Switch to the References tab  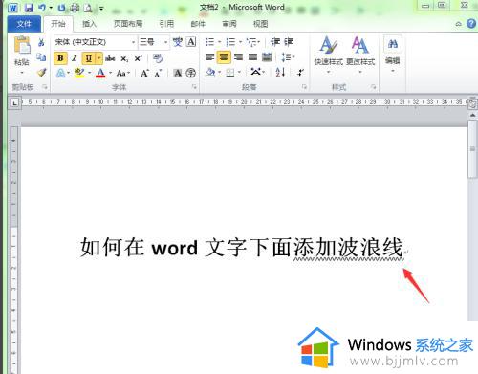click(166, 24)
